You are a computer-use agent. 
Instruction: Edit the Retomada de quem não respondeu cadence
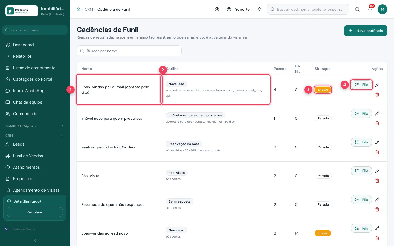(377, 200)
